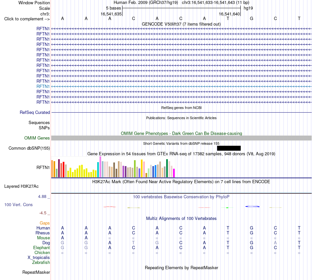Click the hg19 label beside the scale bar
The image size is (312, 280).
point(248,8)
